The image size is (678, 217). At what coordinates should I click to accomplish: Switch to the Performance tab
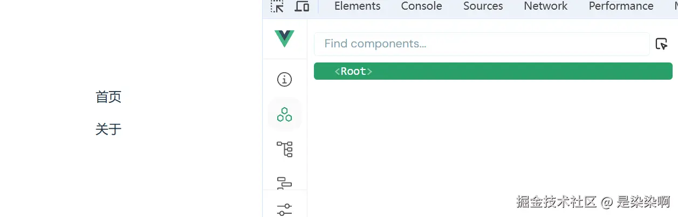click(621, 6)
